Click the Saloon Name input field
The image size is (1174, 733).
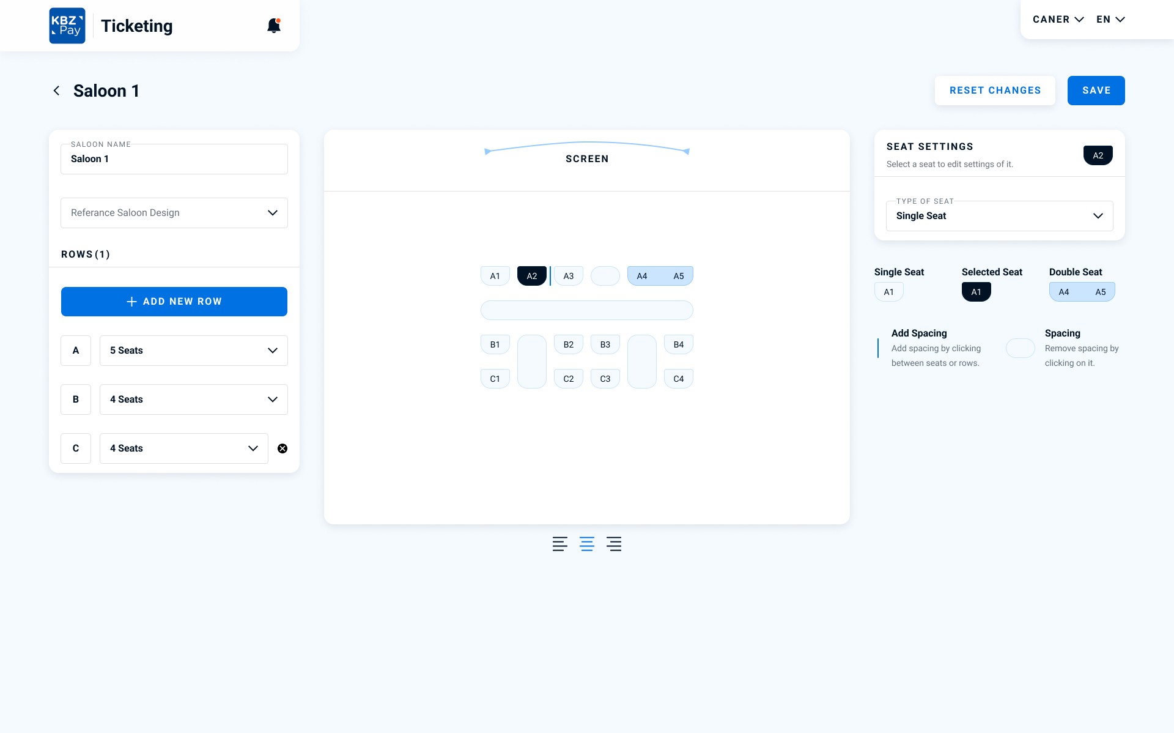[174, 159]
